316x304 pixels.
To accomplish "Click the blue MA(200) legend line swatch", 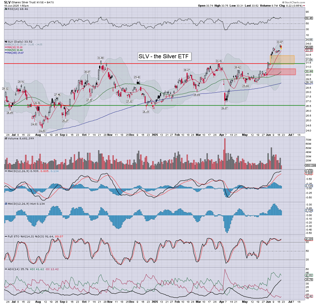I will (x=6, y=53).
